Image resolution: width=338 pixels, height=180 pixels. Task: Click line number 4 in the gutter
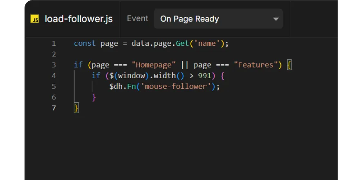(54, 76)
